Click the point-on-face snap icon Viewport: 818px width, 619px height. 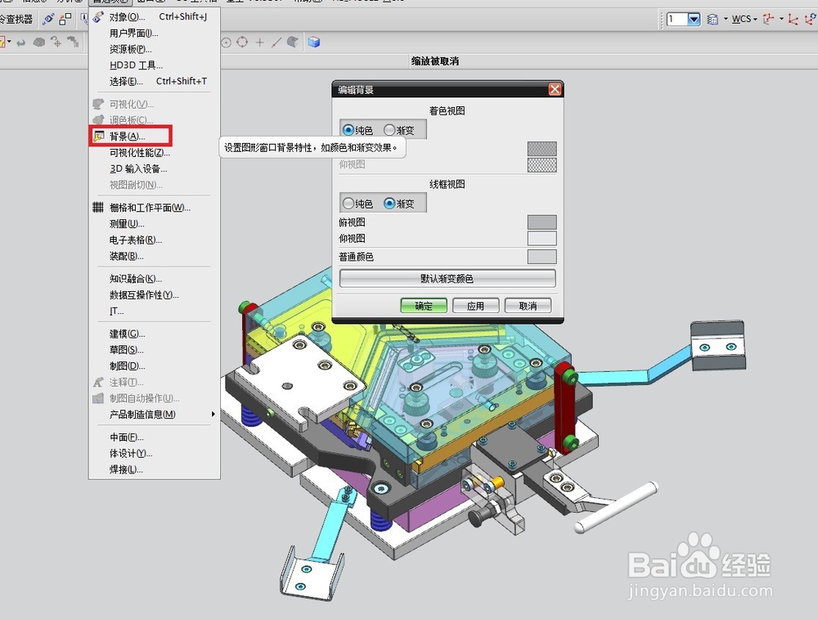click(293, 42)
